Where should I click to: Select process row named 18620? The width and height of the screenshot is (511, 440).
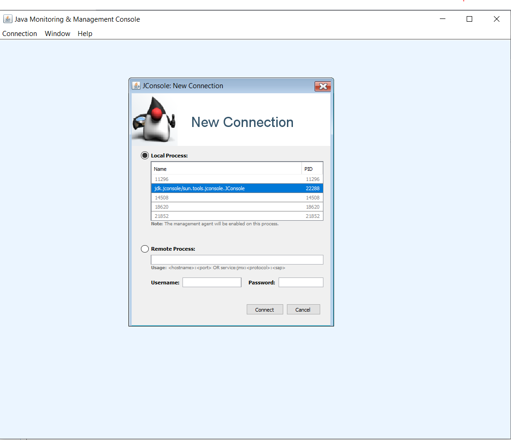(237, 207)
